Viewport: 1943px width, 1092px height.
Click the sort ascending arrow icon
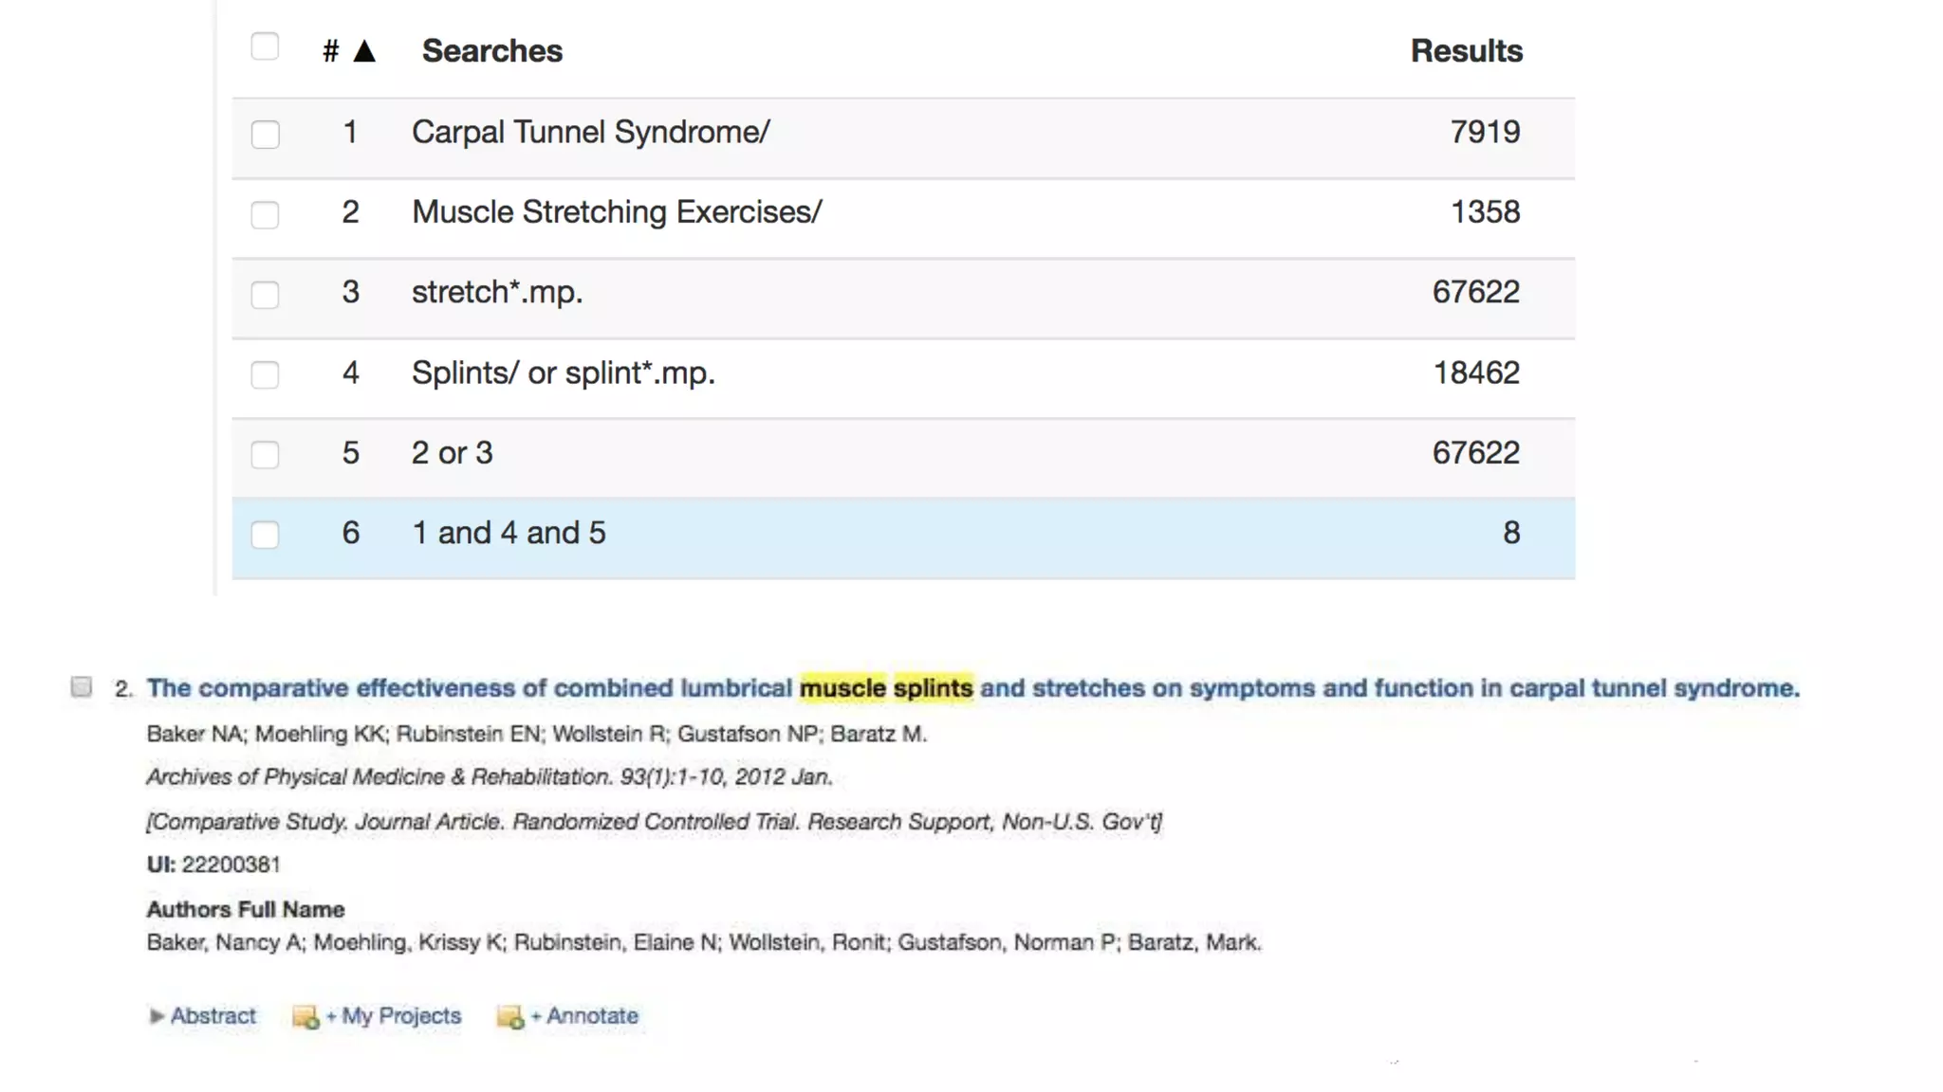(364, 51)
